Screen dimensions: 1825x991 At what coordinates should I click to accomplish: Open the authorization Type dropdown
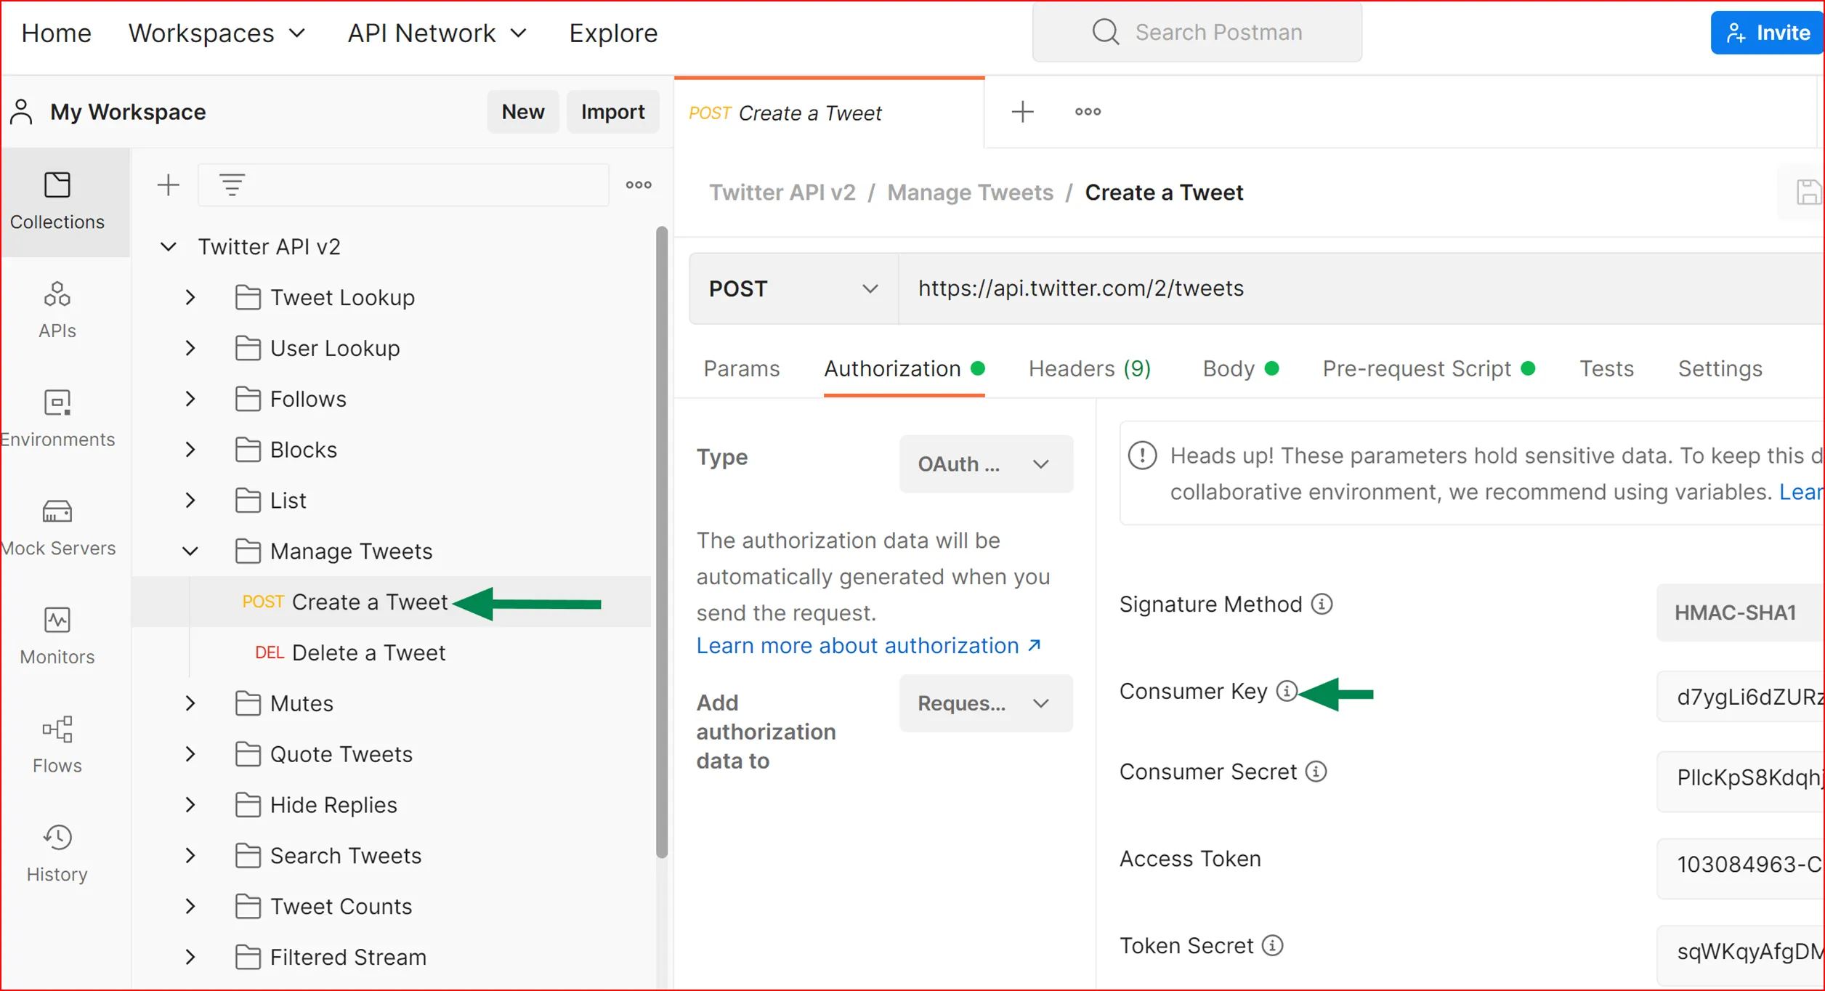click(x=986, y=464)
